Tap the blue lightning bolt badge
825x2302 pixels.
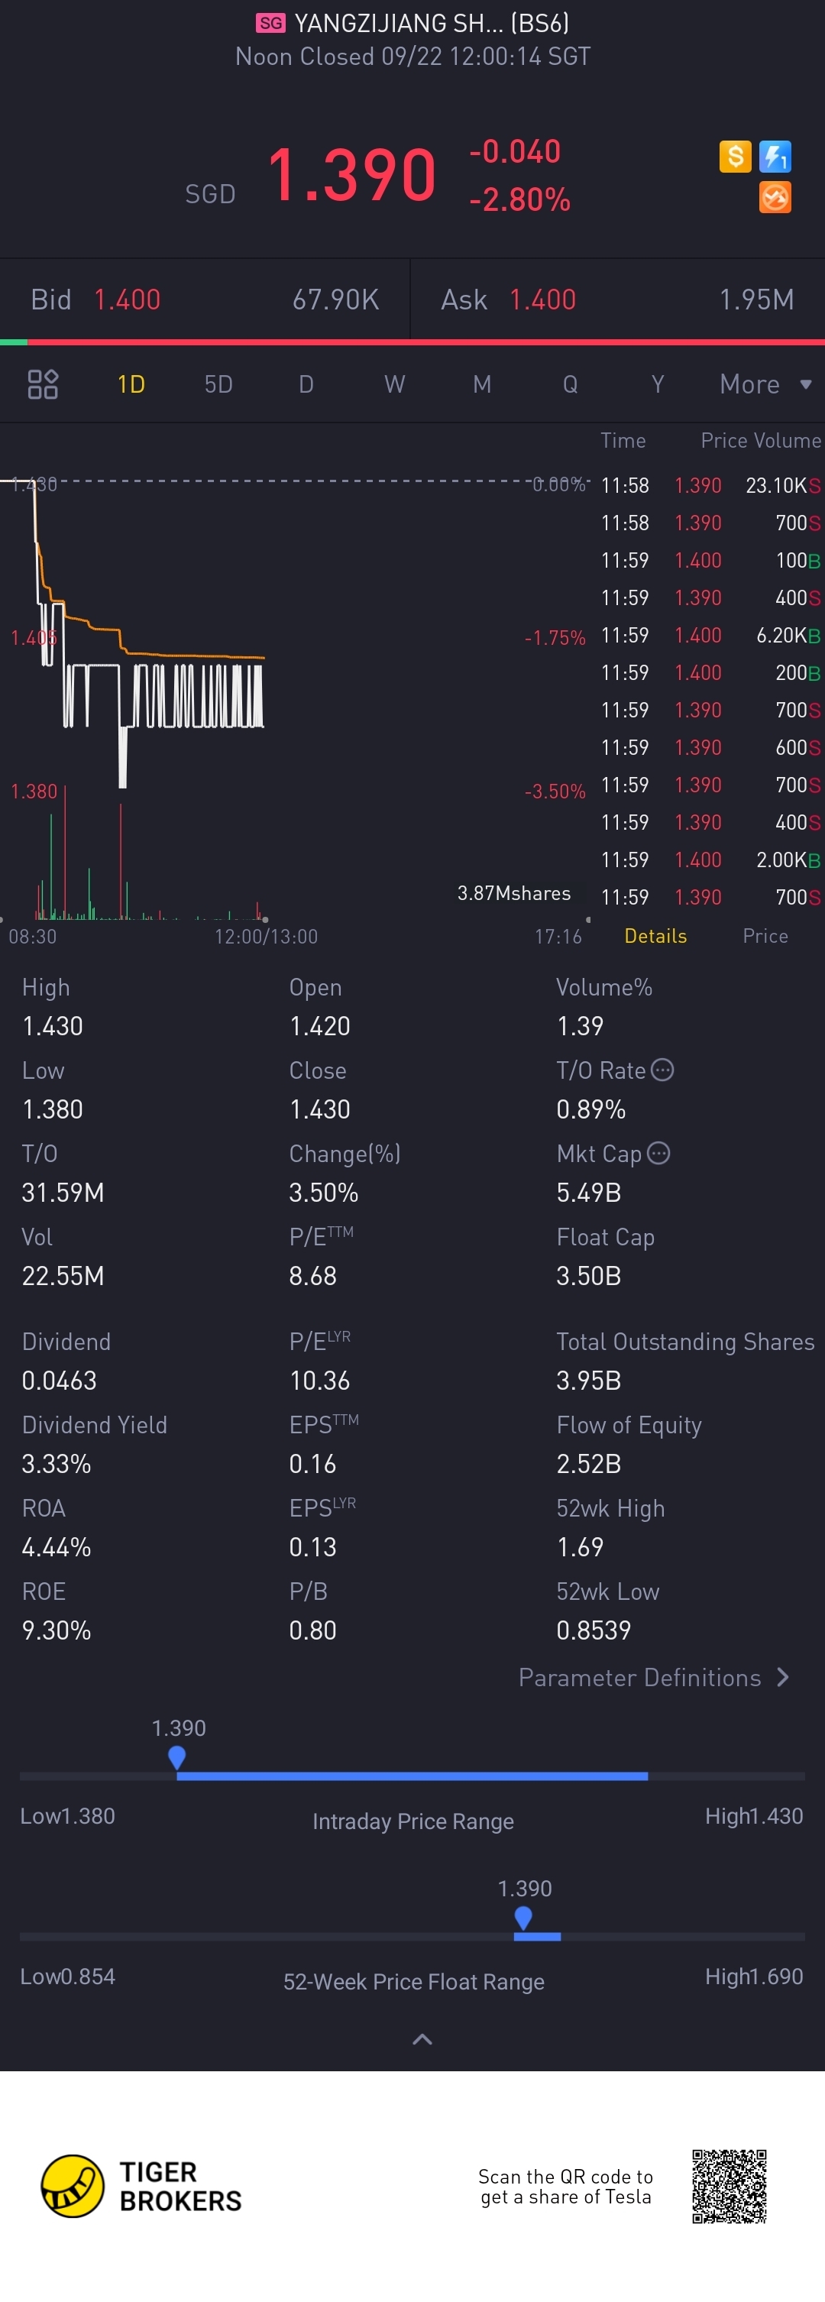pos(775,157)
